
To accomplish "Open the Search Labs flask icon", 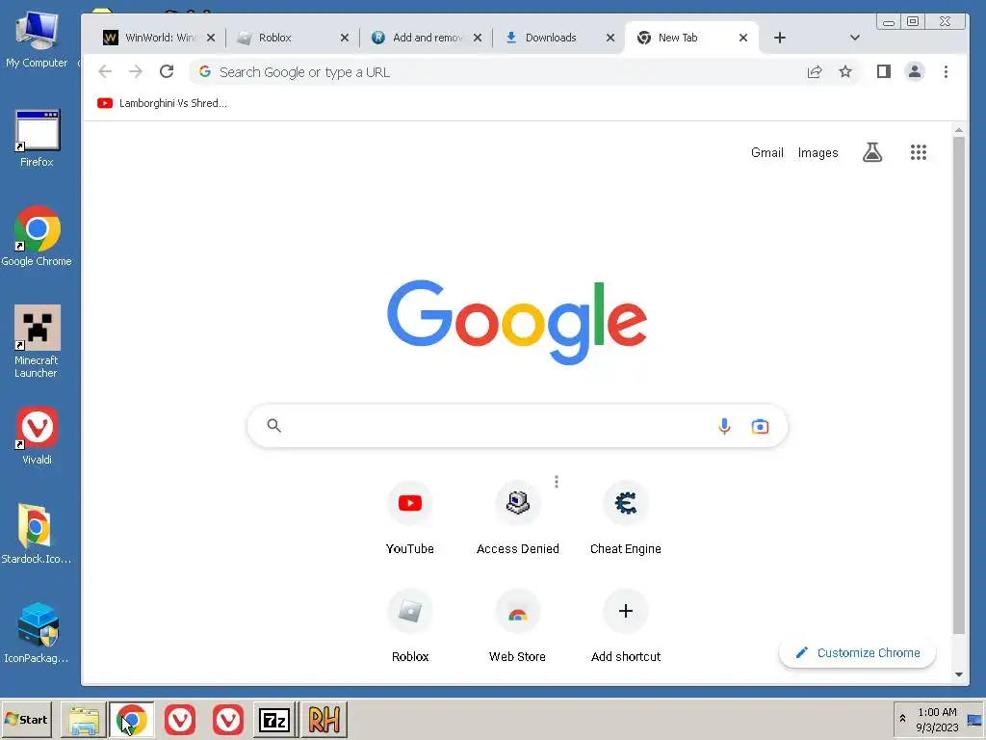I will coord(872,152).
